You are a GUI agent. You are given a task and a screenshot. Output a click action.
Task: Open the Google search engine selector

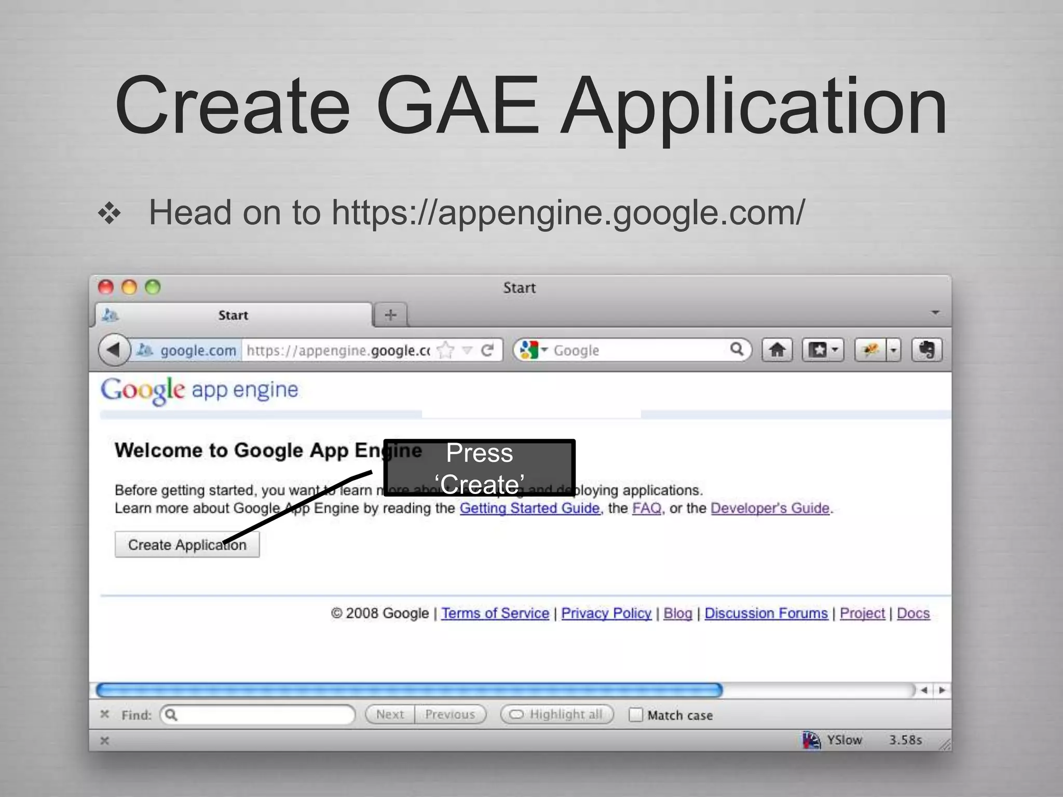(533, 350)
